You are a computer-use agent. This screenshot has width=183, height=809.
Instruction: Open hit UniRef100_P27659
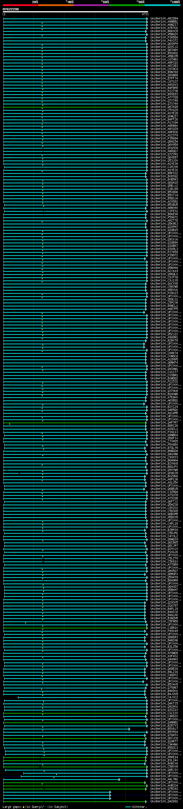click(x=164, y=252)
